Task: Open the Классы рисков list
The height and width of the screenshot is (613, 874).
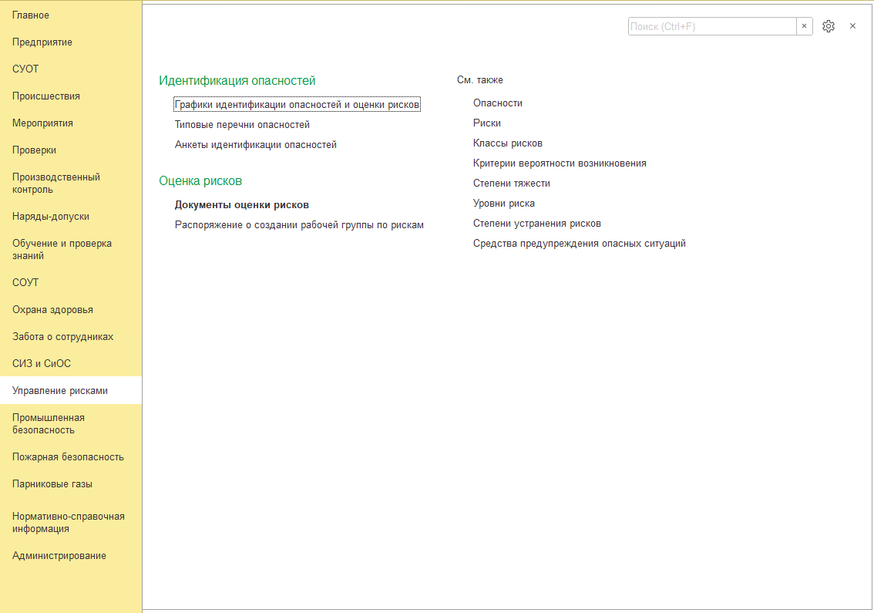Action: click(x=508, y=143)
